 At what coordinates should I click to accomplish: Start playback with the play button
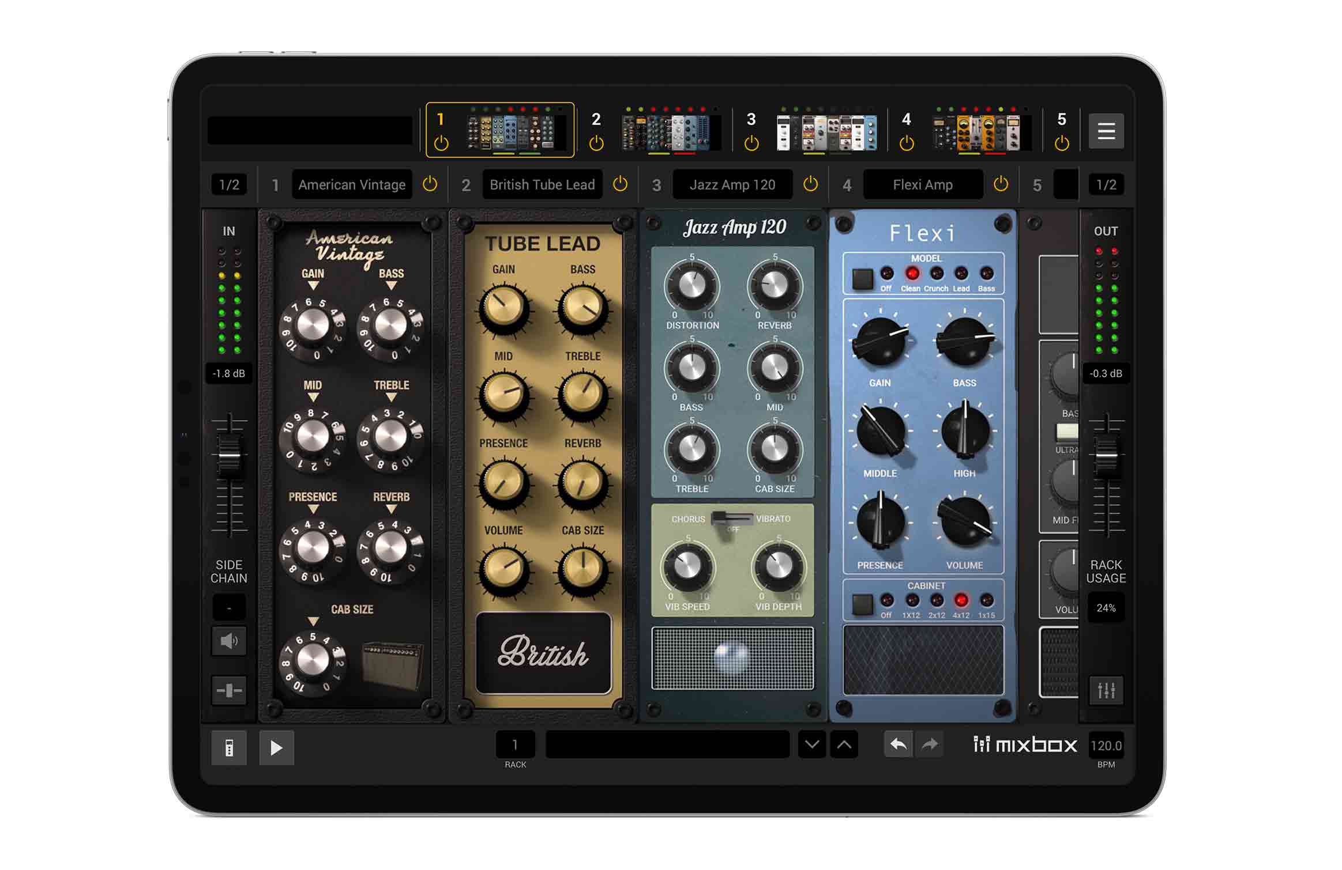[276, 748]
